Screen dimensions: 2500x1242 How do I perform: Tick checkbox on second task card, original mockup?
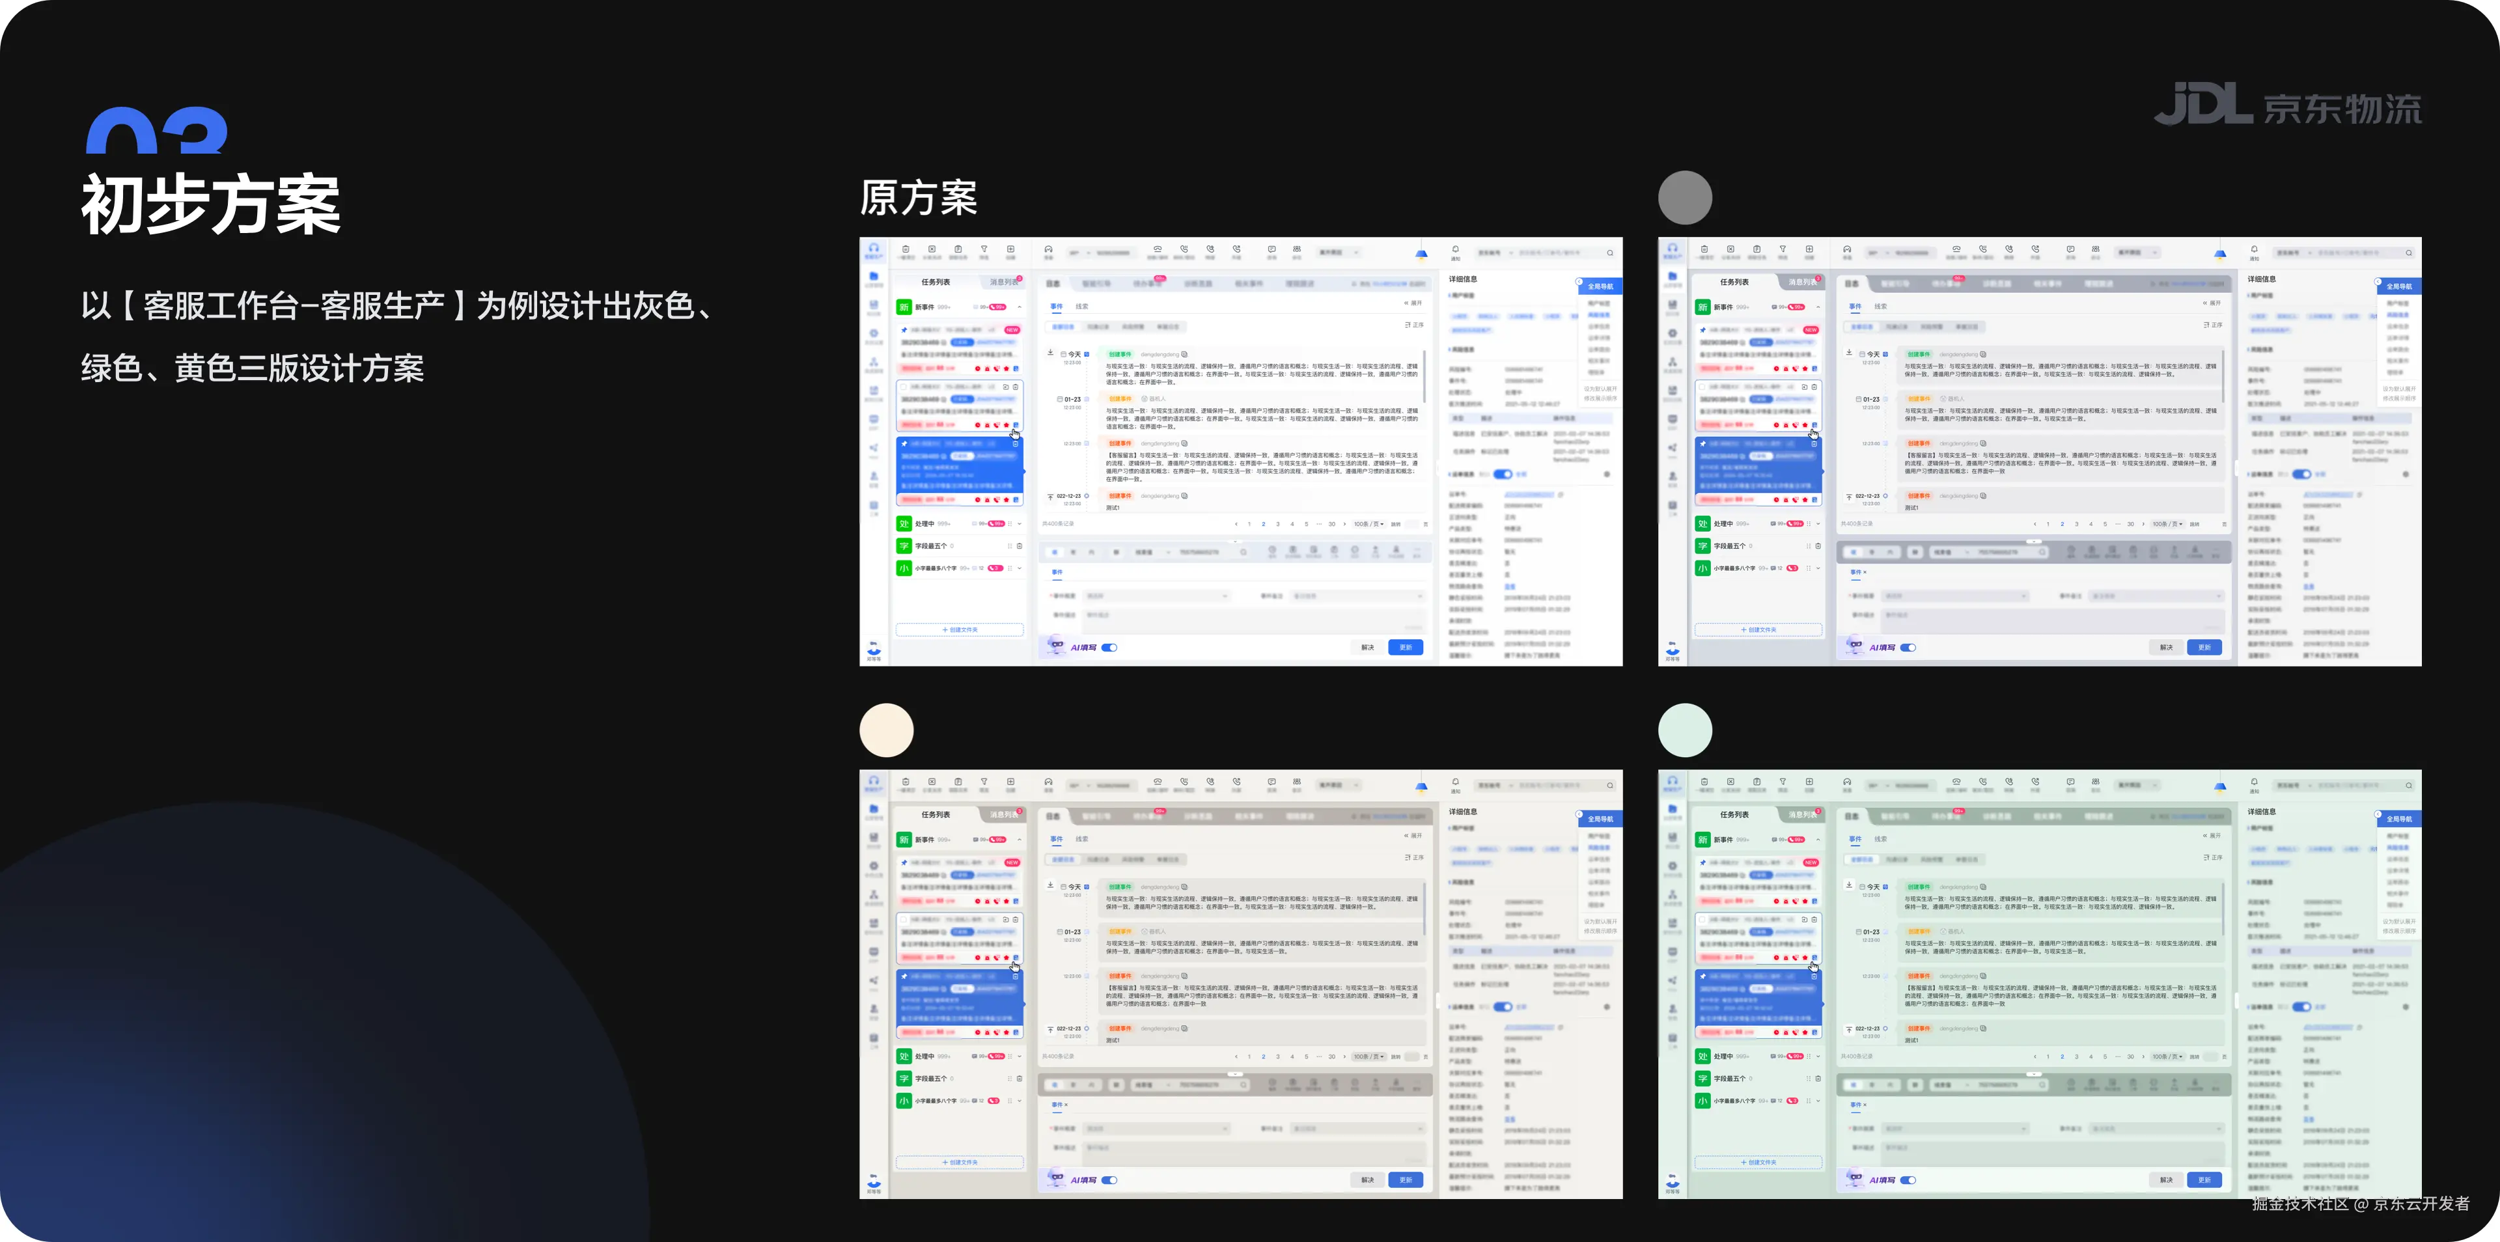point(904,387)
